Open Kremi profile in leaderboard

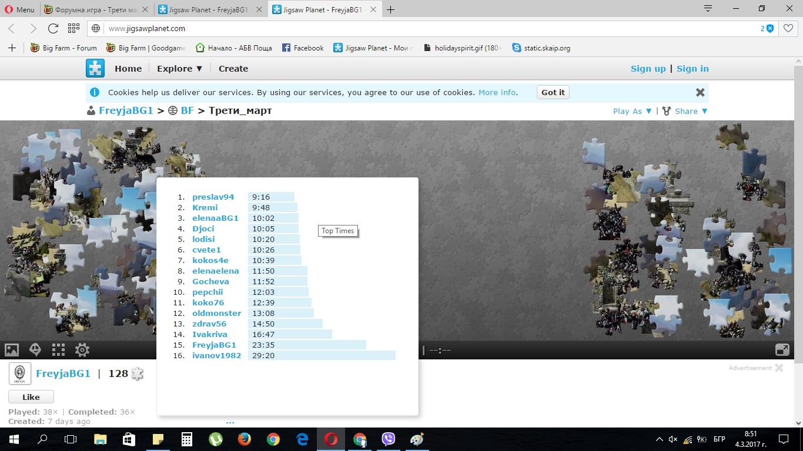205,208
